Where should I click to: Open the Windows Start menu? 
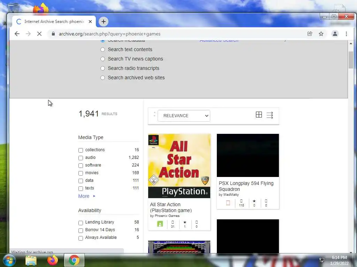(x=9, y=260)
